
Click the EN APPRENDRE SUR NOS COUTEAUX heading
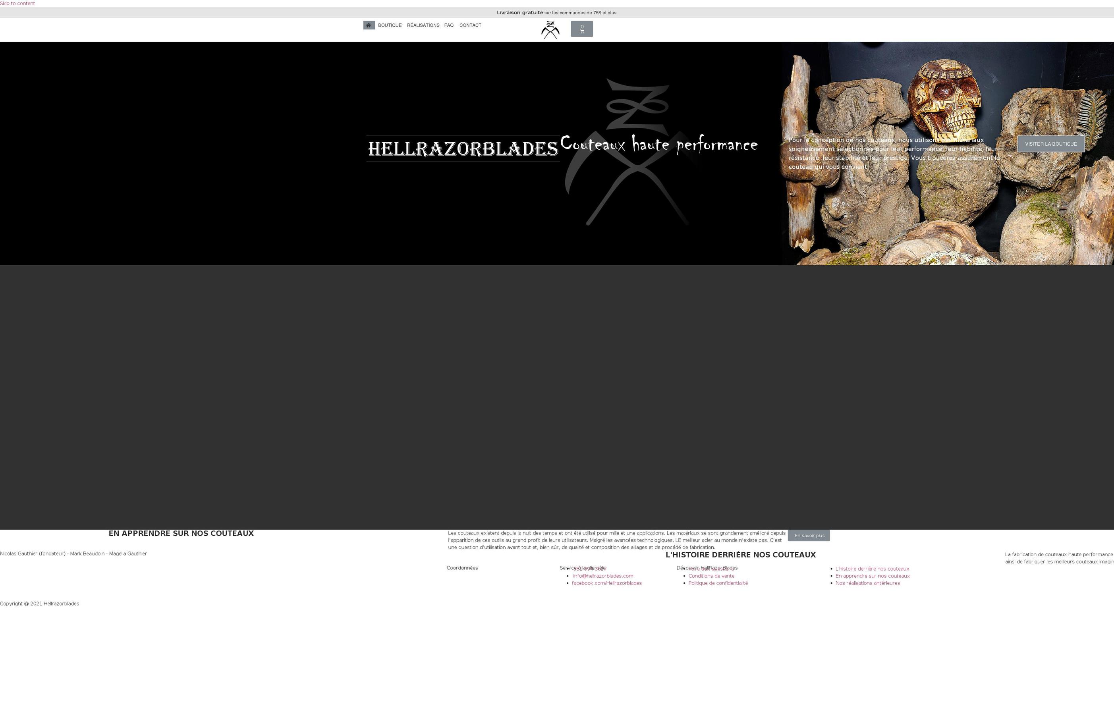tap(181, 533)
